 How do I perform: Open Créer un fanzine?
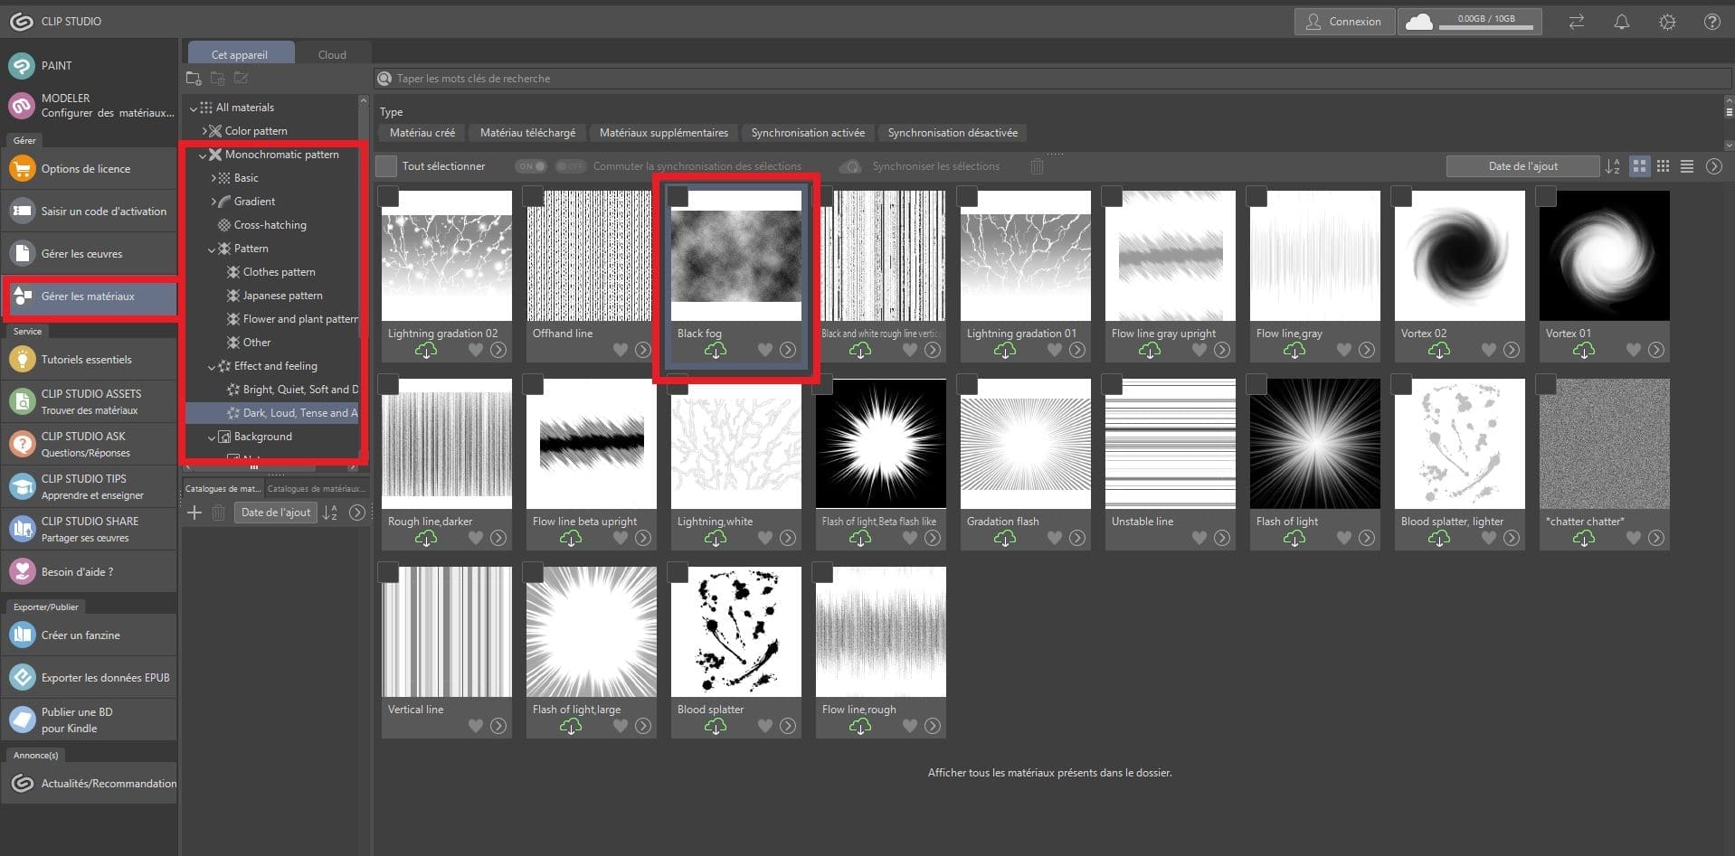coord(89,635)
